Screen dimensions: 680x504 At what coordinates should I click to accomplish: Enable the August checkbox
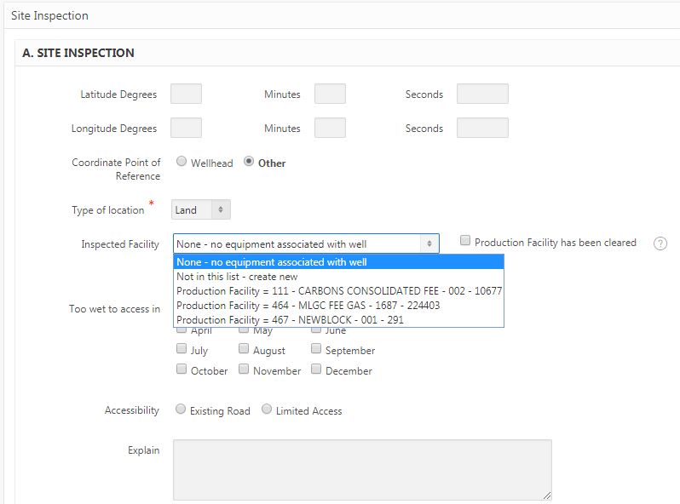(x=244, y=349)
